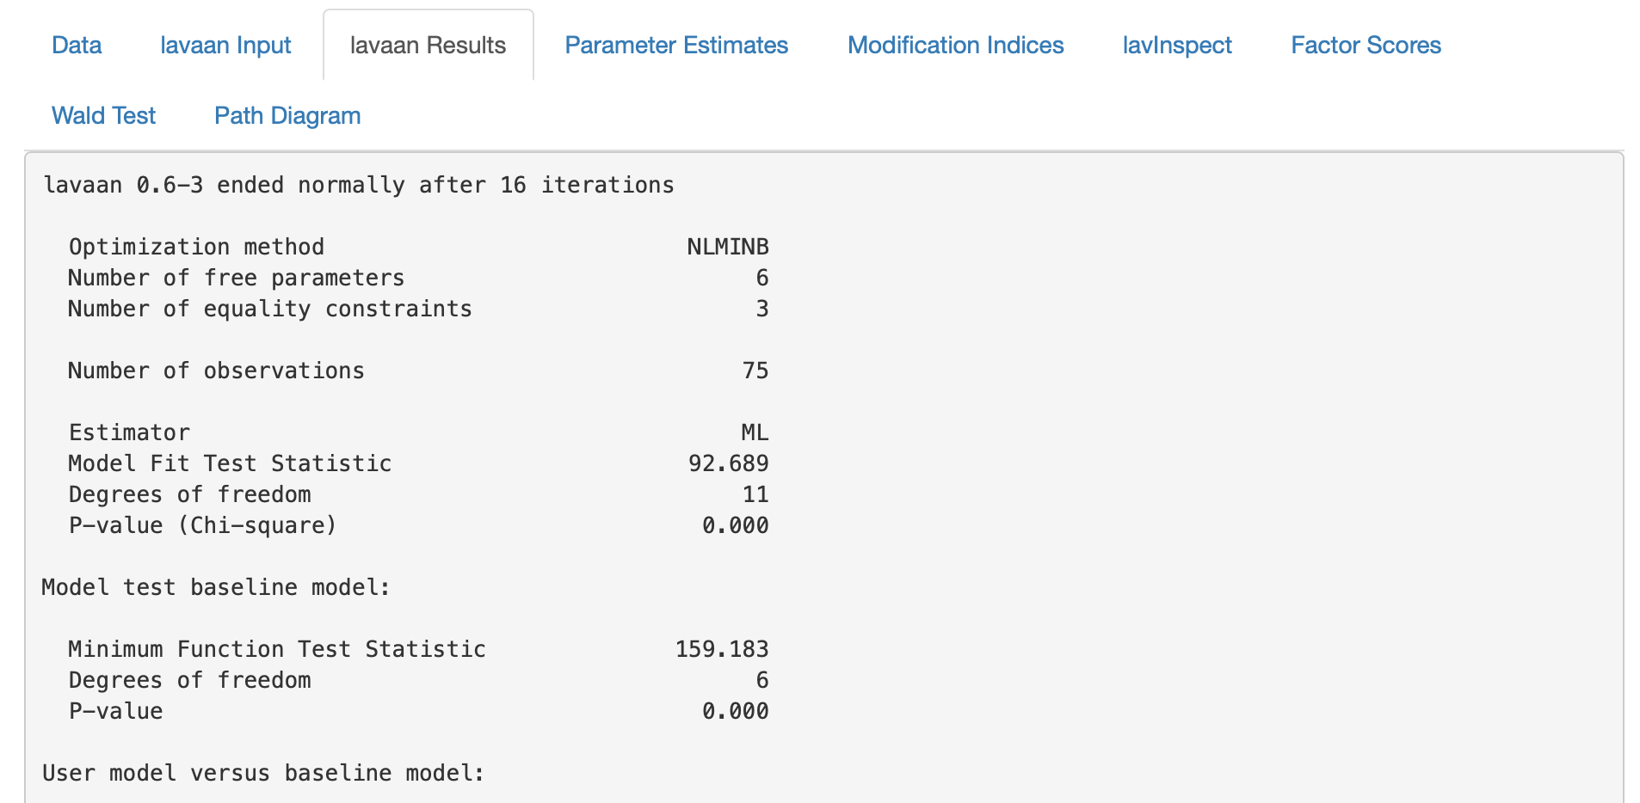Select the lavaan Results tab
The height and width of the screenshot is (803, 1640).
428,45
